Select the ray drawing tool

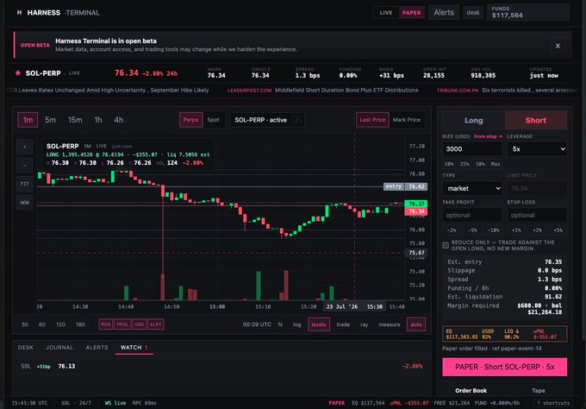[364, 324]
